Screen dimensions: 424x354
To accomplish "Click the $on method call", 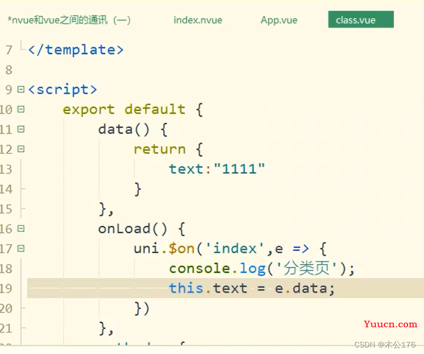I will tap(181, 249).
